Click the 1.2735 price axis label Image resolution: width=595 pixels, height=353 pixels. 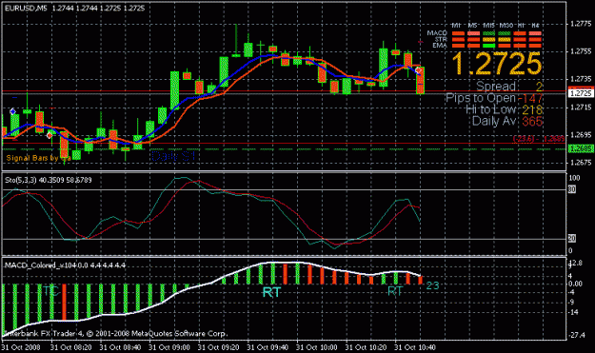point(581,79)
